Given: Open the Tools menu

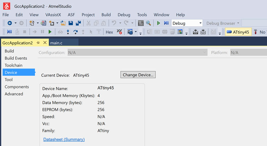Looking at the screenshot, I should coord(142,15).
